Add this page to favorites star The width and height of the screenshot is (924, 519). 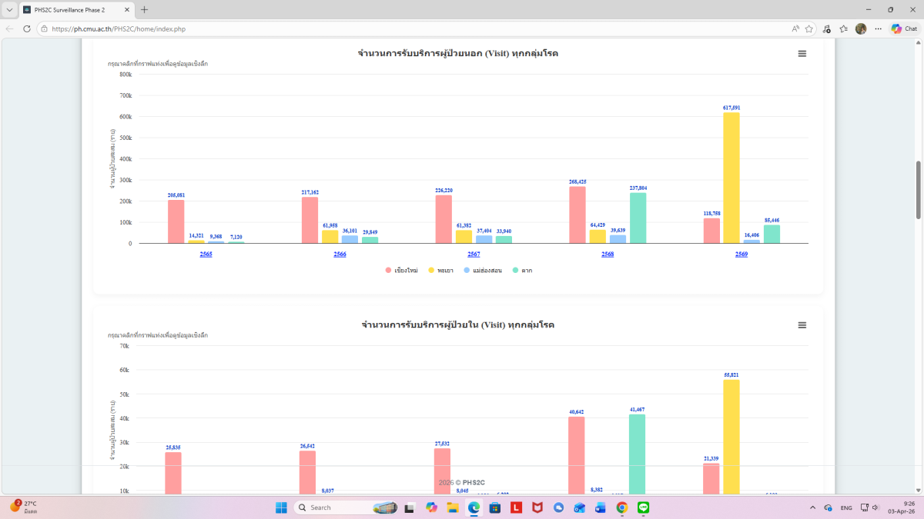point(809,28)
